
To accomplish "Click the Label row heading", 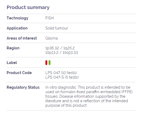I will click(12, 63).
